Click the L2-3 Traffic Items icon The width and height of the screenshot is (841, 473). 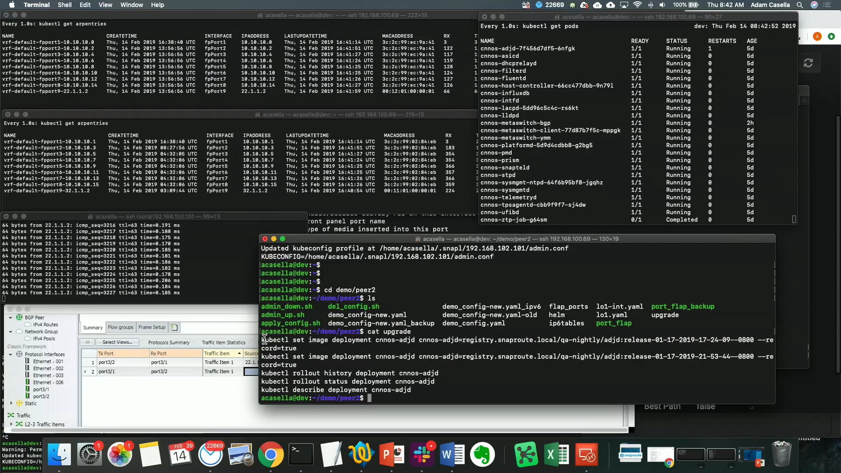19,424
